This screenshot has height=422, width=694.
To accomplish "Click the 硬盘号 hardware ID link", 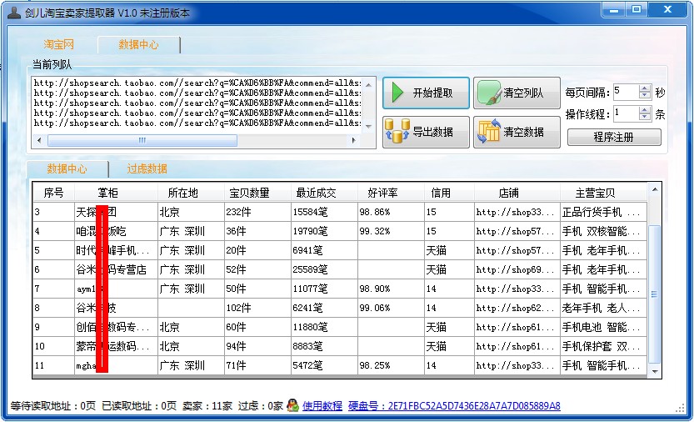I will (454, 405).
